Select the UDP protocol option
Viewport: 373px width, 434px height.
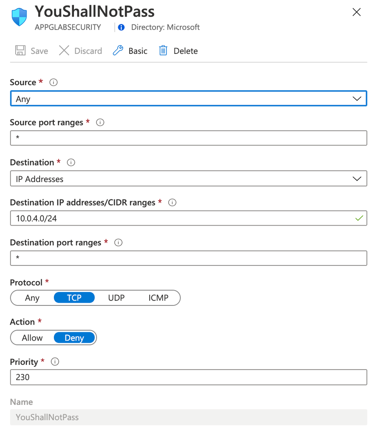pyautogui.click(x=116, y=298)
